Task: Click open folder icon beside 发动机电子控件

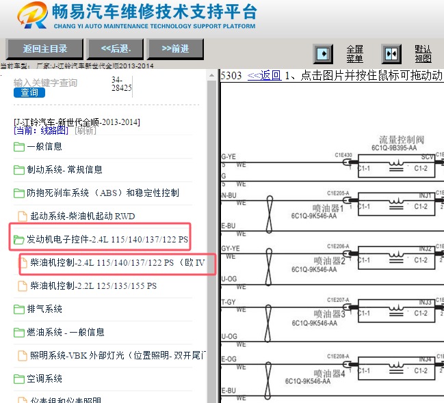Action: [x=19, y=240]
